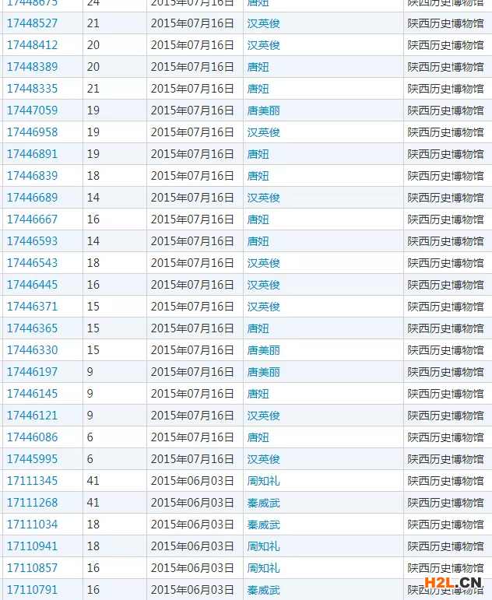Select 陕西历史博物馆 in row 17448527
492x600 pixels.
(x=445, y=23)
